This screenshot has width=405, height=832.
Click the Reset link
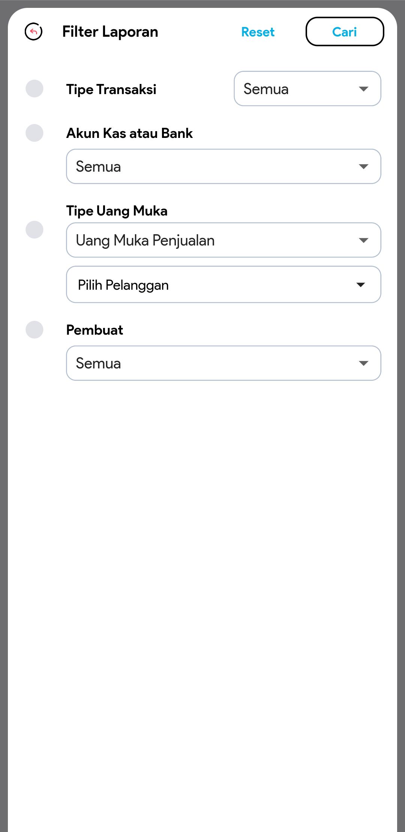click(258, 32)
